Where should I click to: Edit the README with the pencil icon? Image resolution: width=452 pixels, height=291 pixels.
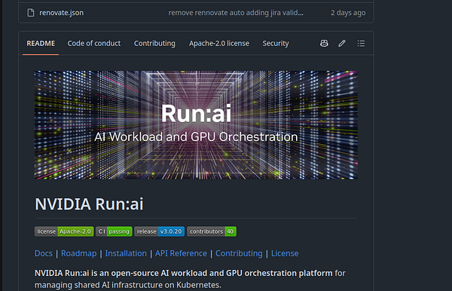[342, 43]
